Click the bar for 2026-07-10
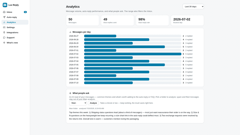The height and width of the screenshot is (135, 240). 108,83
